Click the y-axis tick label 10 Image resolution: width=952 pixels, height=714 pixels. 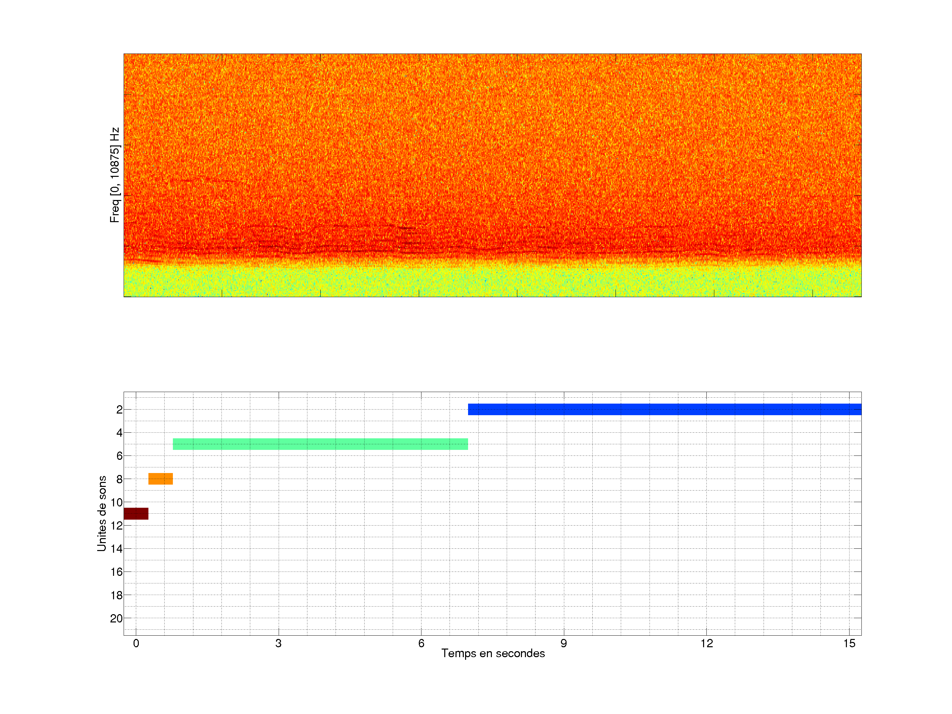tap(116, 502)
